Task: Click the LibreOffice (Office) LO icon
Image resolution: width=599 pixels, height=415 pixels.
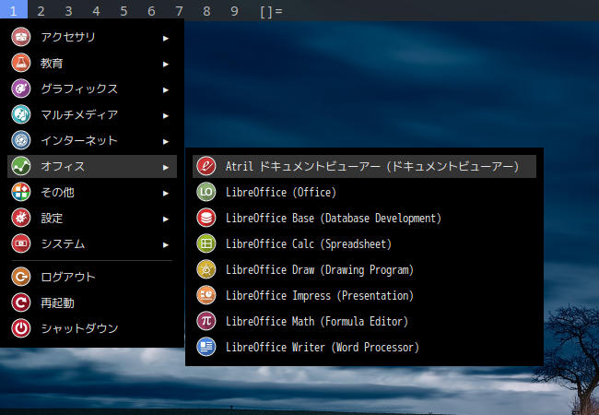Action: (206, 192)
